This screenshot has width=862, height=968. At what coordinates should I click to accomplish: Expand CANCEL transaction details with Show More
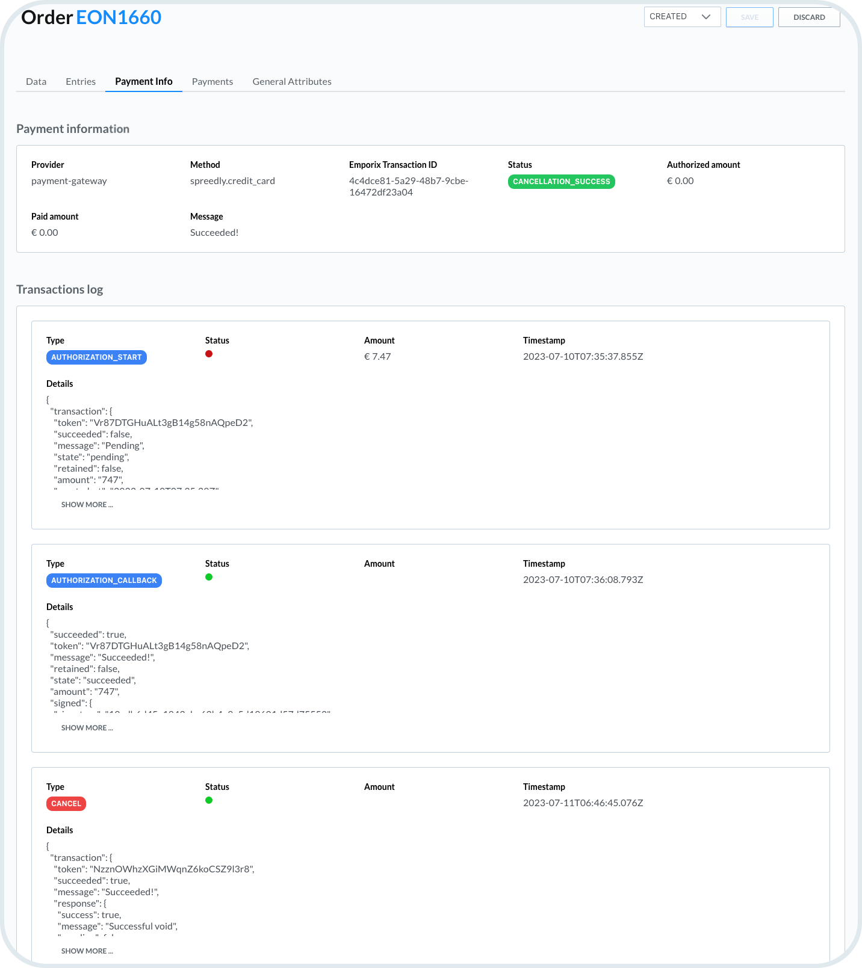coord(87,951)
